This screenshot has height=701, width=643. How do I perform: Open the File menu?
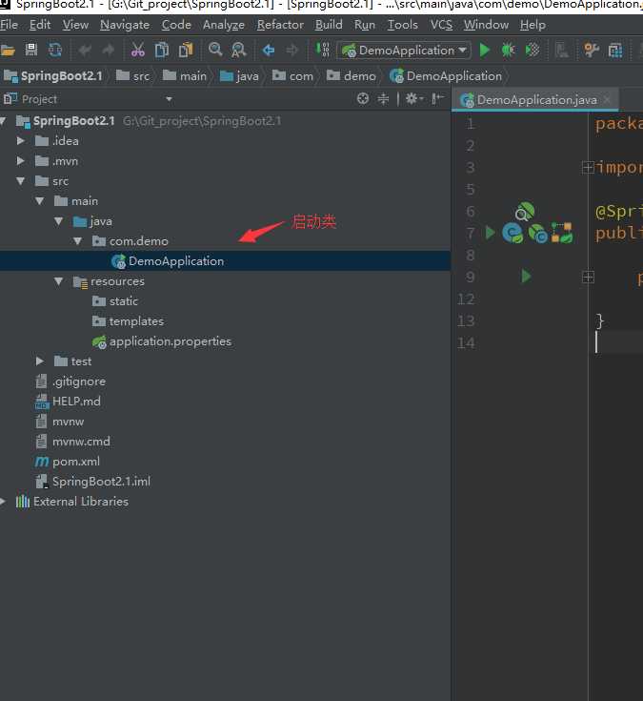tap(9, 25)
